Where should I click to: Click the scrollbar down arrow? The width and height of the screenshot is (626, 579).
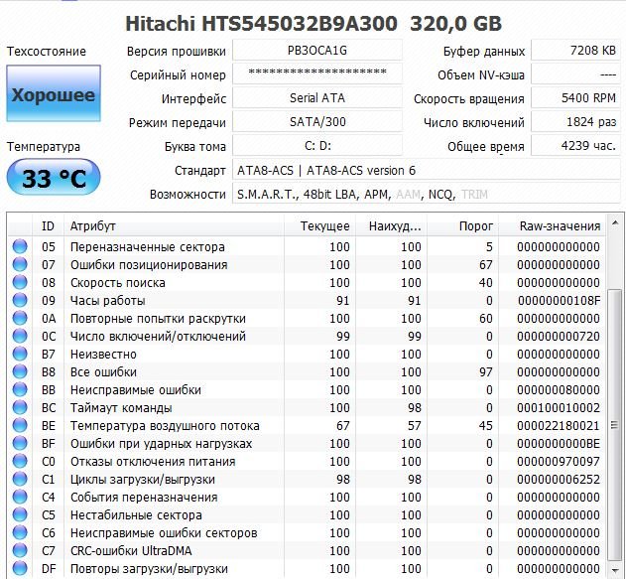pyautogui.click(x=615, y=571)
